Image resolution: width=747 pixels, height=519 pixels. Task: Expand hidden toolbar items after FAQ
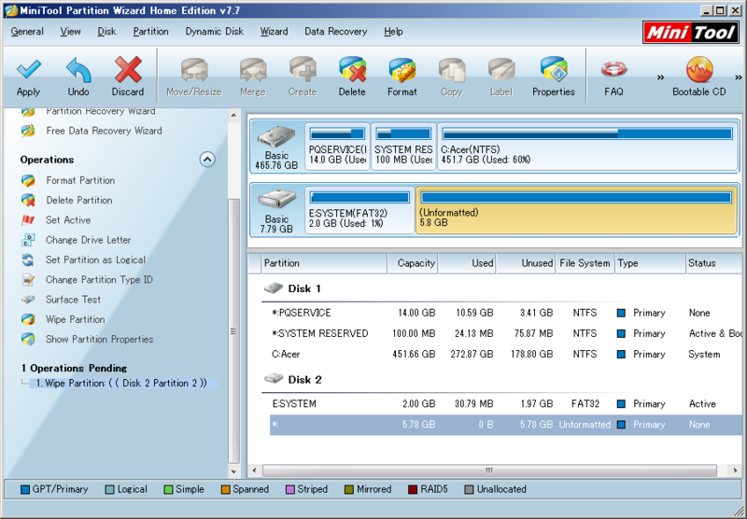(660, 77)
